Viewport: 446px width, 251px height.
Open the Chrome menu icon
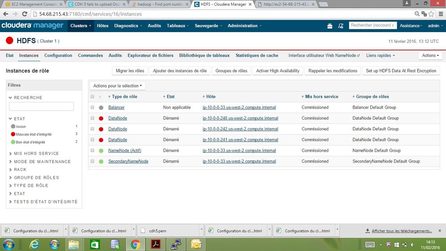tap(441, 14)
